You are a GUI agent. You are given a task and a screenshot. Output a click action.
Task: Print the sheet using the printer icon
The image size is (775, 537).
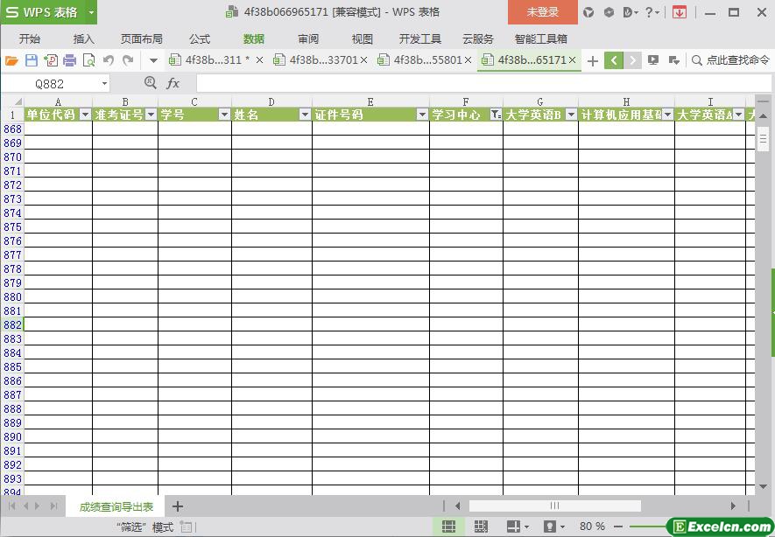70,60
